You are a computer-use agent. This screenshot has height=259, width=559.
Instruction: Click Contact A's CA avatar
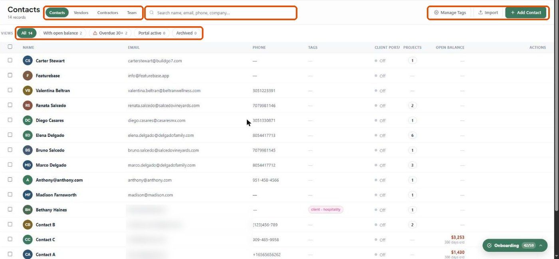click(x=28, y=254)
